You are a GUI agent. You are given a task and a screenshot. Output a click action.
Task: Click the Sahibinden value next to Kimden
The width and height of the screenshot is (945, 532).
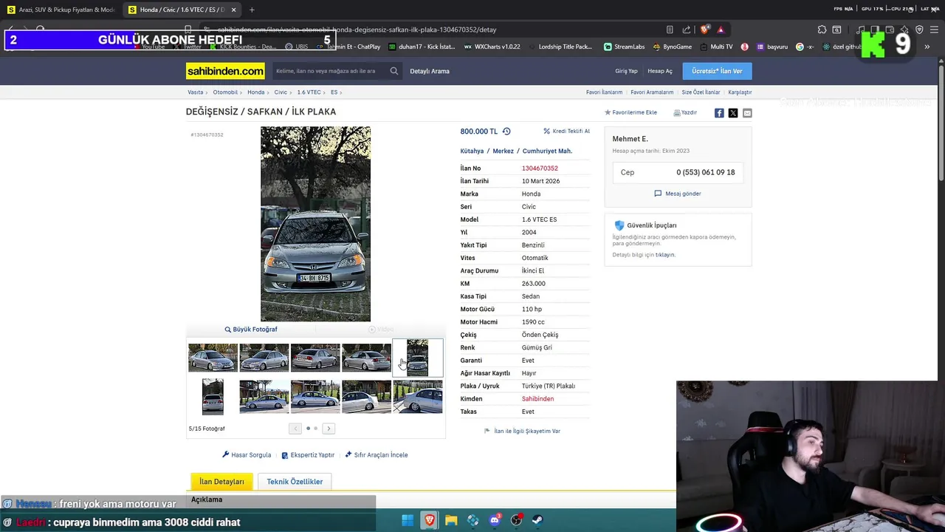[x=537, y=399]
